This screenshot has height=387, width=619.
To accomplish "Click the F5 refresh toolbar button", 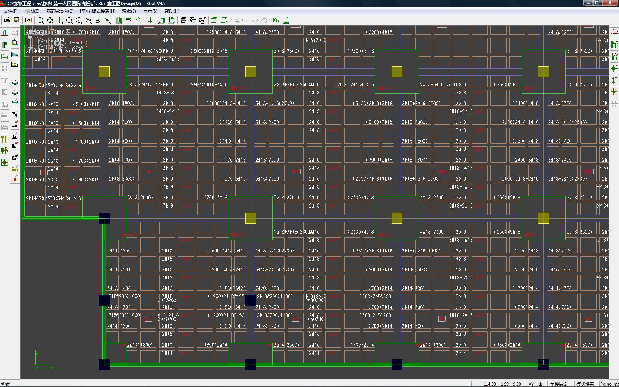I will point(276,21).
